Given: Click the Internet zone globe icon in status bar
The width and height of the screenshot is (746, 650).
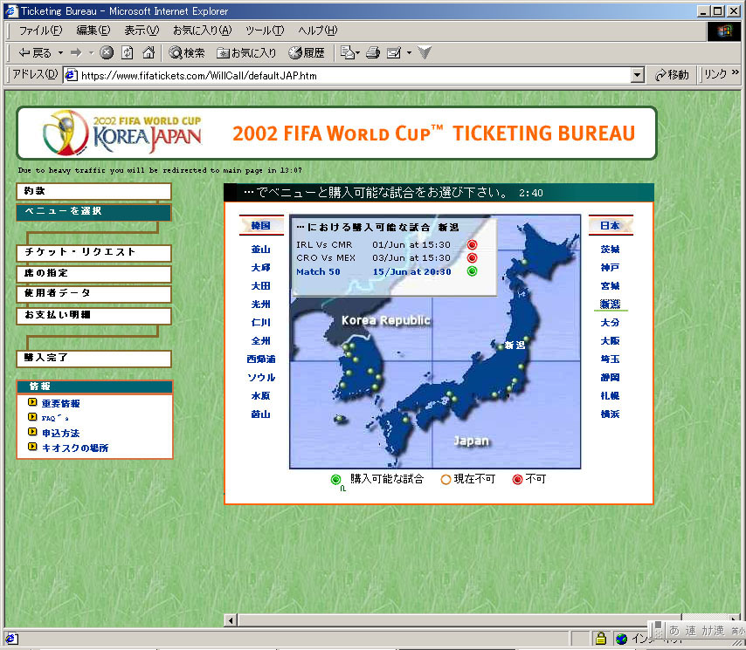Looking at the screenshot, I should pos(621,639).
